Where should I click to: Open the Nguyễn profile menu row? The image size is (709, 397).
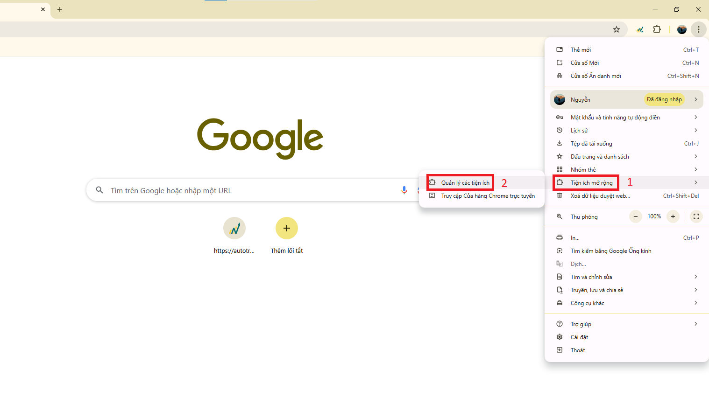627,99
